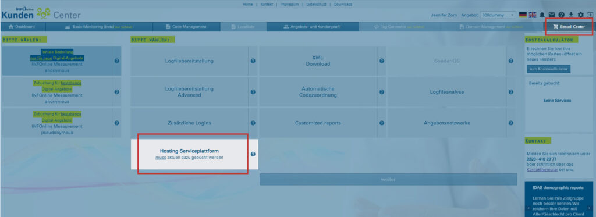The image size is (596, 217).
Task: Select the Hosting Serviceplattform tile
Action: (189, 154)
